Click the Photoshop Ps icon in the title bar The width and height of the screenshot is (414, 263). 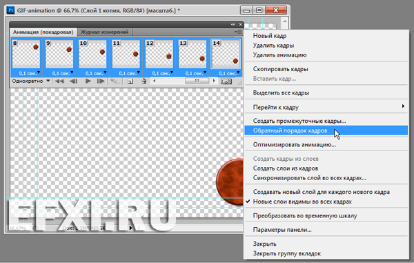click(x=11, y=10)
